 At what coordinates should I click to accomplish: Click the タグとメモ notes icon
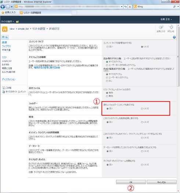click(171, 29)
